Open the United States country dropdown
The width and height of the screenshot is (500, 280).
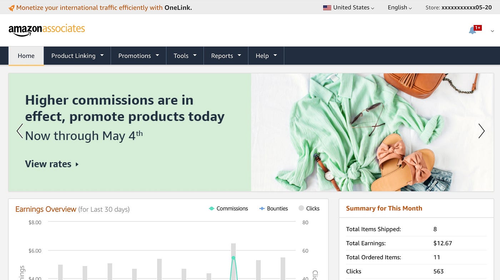click(x=349, y=7)
